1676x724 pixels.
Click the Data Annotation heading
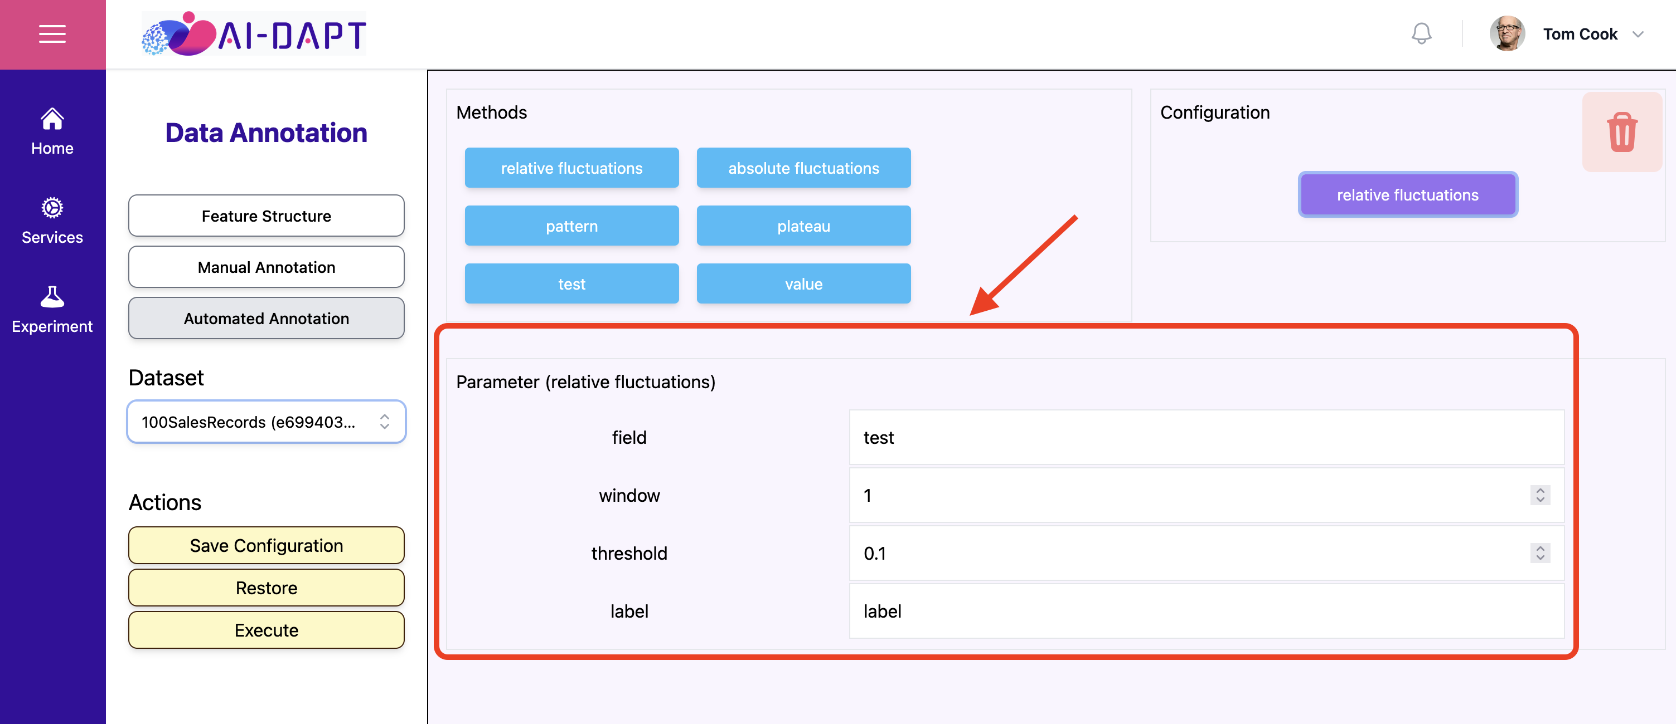(x=266, y=133)
